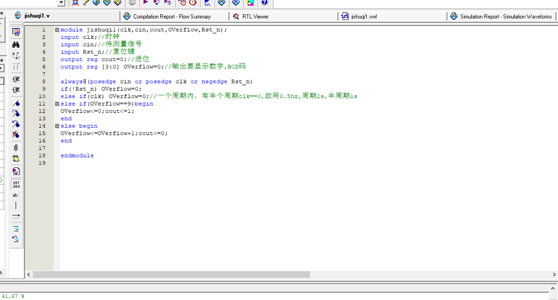Click the horizontal scrollbar left arrow
The image size is (558, 300).
[29, 274]
